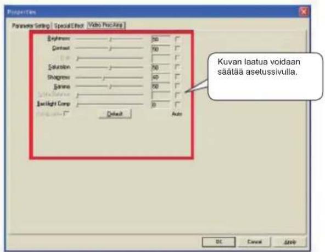Screen dimensions: 325x252
Task: Confirm with the OK button
Action: tap(219, 242)
